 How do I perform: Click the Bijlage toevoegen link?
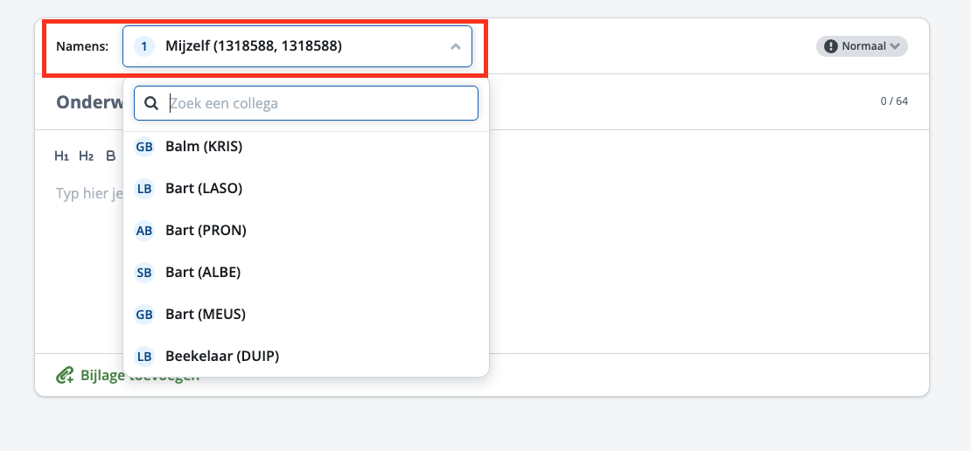pyautogui.click(x=140, y=376)
